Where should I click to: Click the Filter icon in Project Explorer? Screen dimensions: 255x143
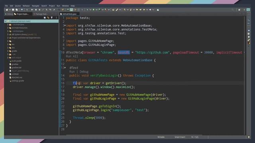(x=52, y=17)
